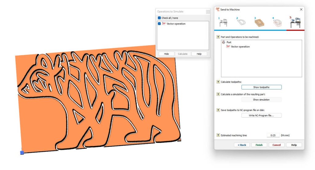Uncheck Vector operation in Operations to Simulate
The width and height of the screenshot is (315, 170).
click(159, 24)
